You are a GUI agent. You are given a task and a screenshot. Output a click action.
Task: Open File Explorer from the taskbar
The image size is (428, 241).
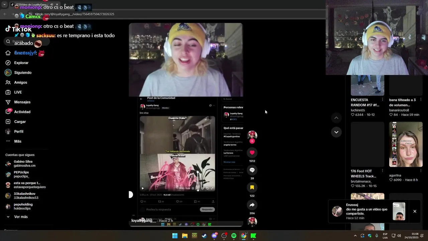pos(185,236)
